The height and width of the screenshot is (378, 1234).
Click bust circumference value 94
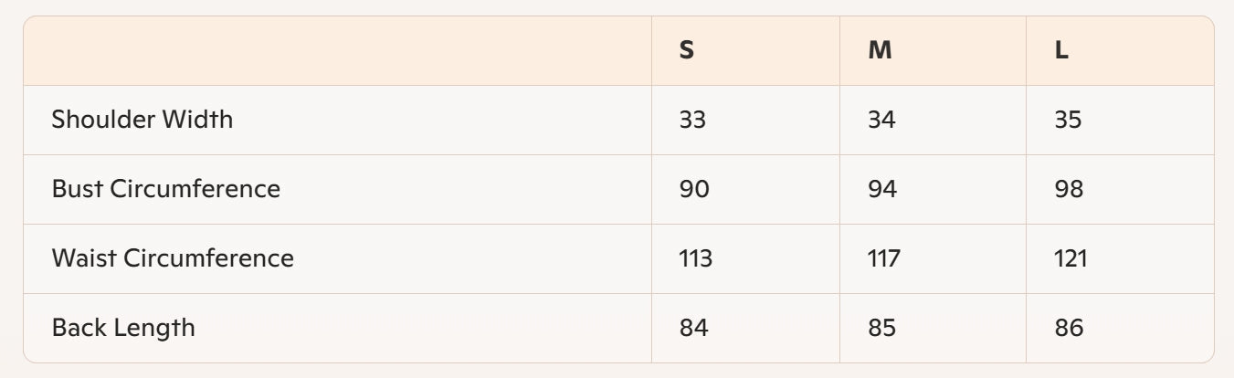point(882,189)
